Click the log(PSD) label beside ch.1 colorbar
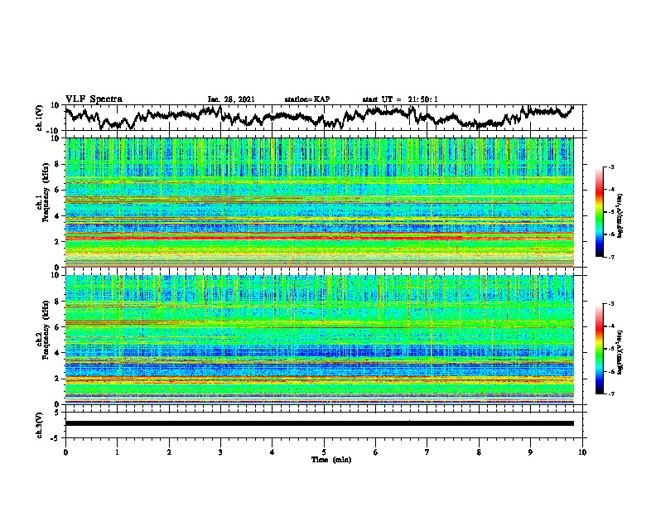 [x=620, y=216]
